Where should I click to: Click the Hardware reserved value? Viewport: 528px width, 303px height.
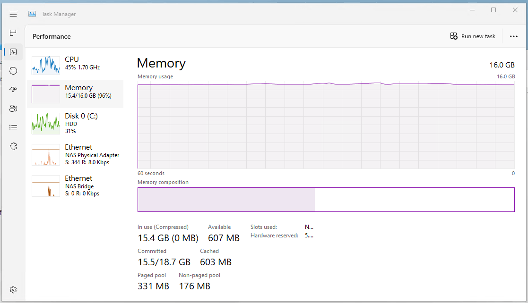308,235
